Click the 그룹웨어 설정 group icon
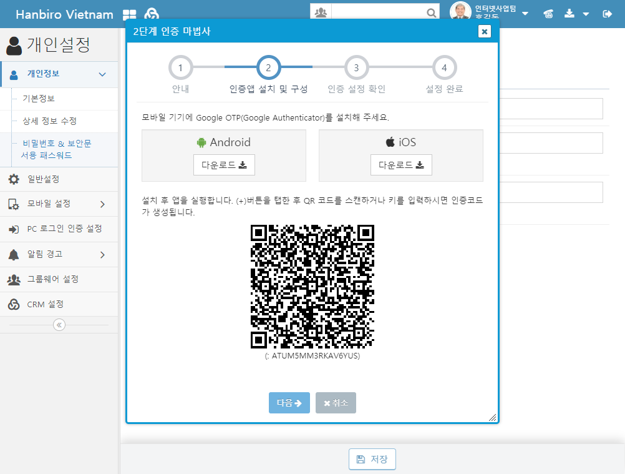 coord(14,280)
